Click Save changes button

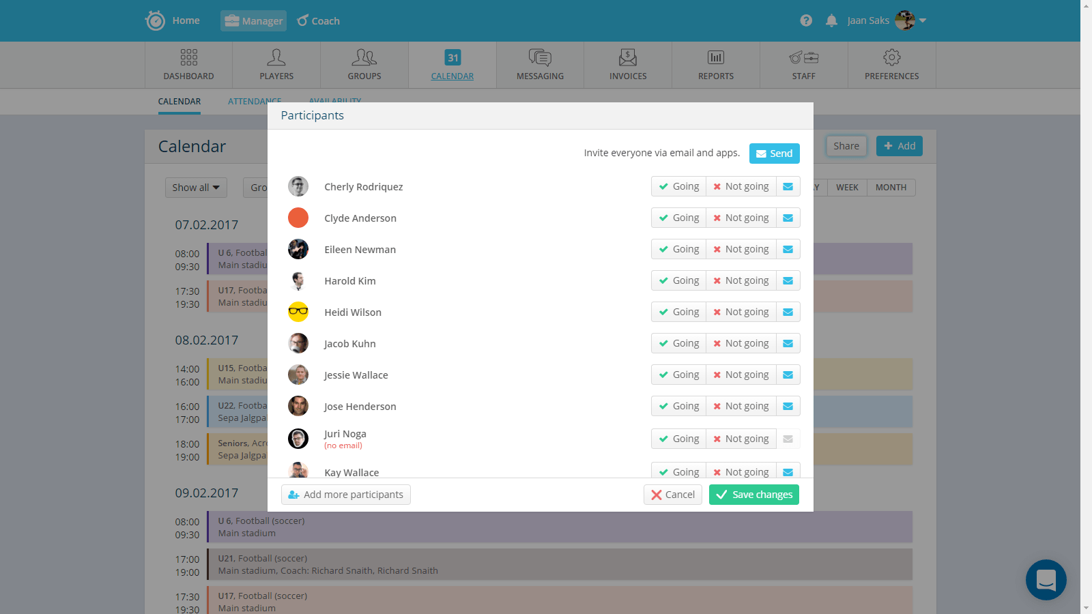(x=753, y=495)
